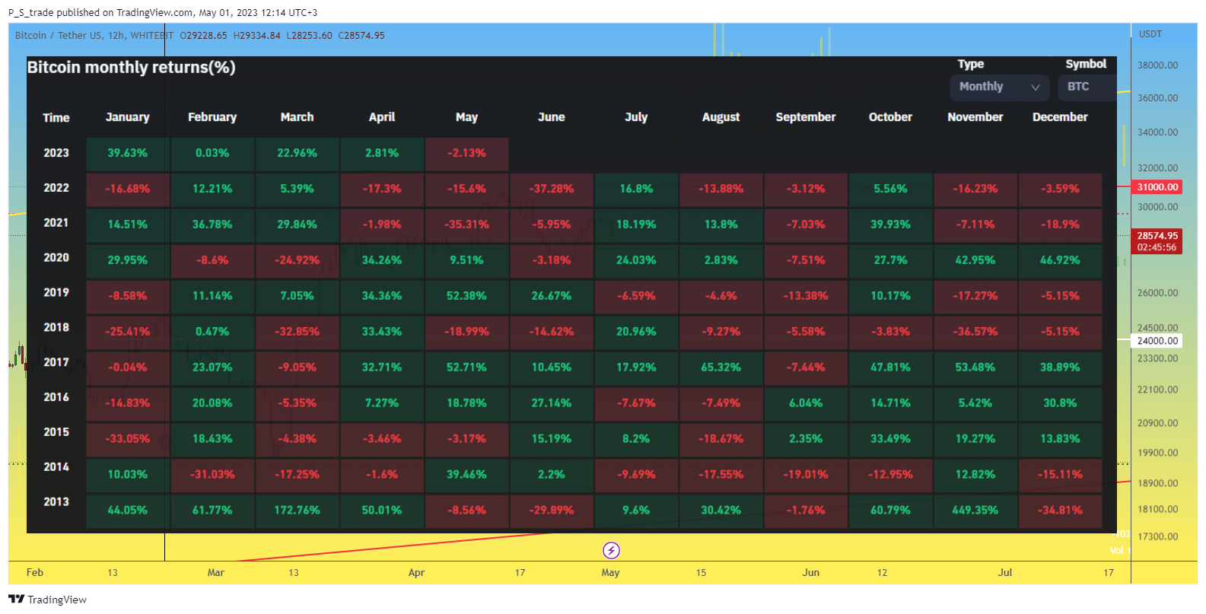The image size is (1206, 614).
Task: Click the 33.49% cell for October 2015
Action: pos(890,439)
